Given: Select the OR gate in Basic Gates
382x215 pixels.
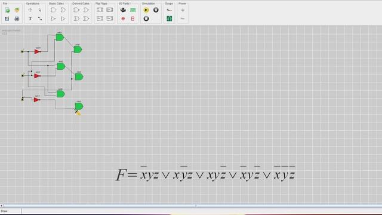Looking at the screenshot, I should tap(63, 10).
